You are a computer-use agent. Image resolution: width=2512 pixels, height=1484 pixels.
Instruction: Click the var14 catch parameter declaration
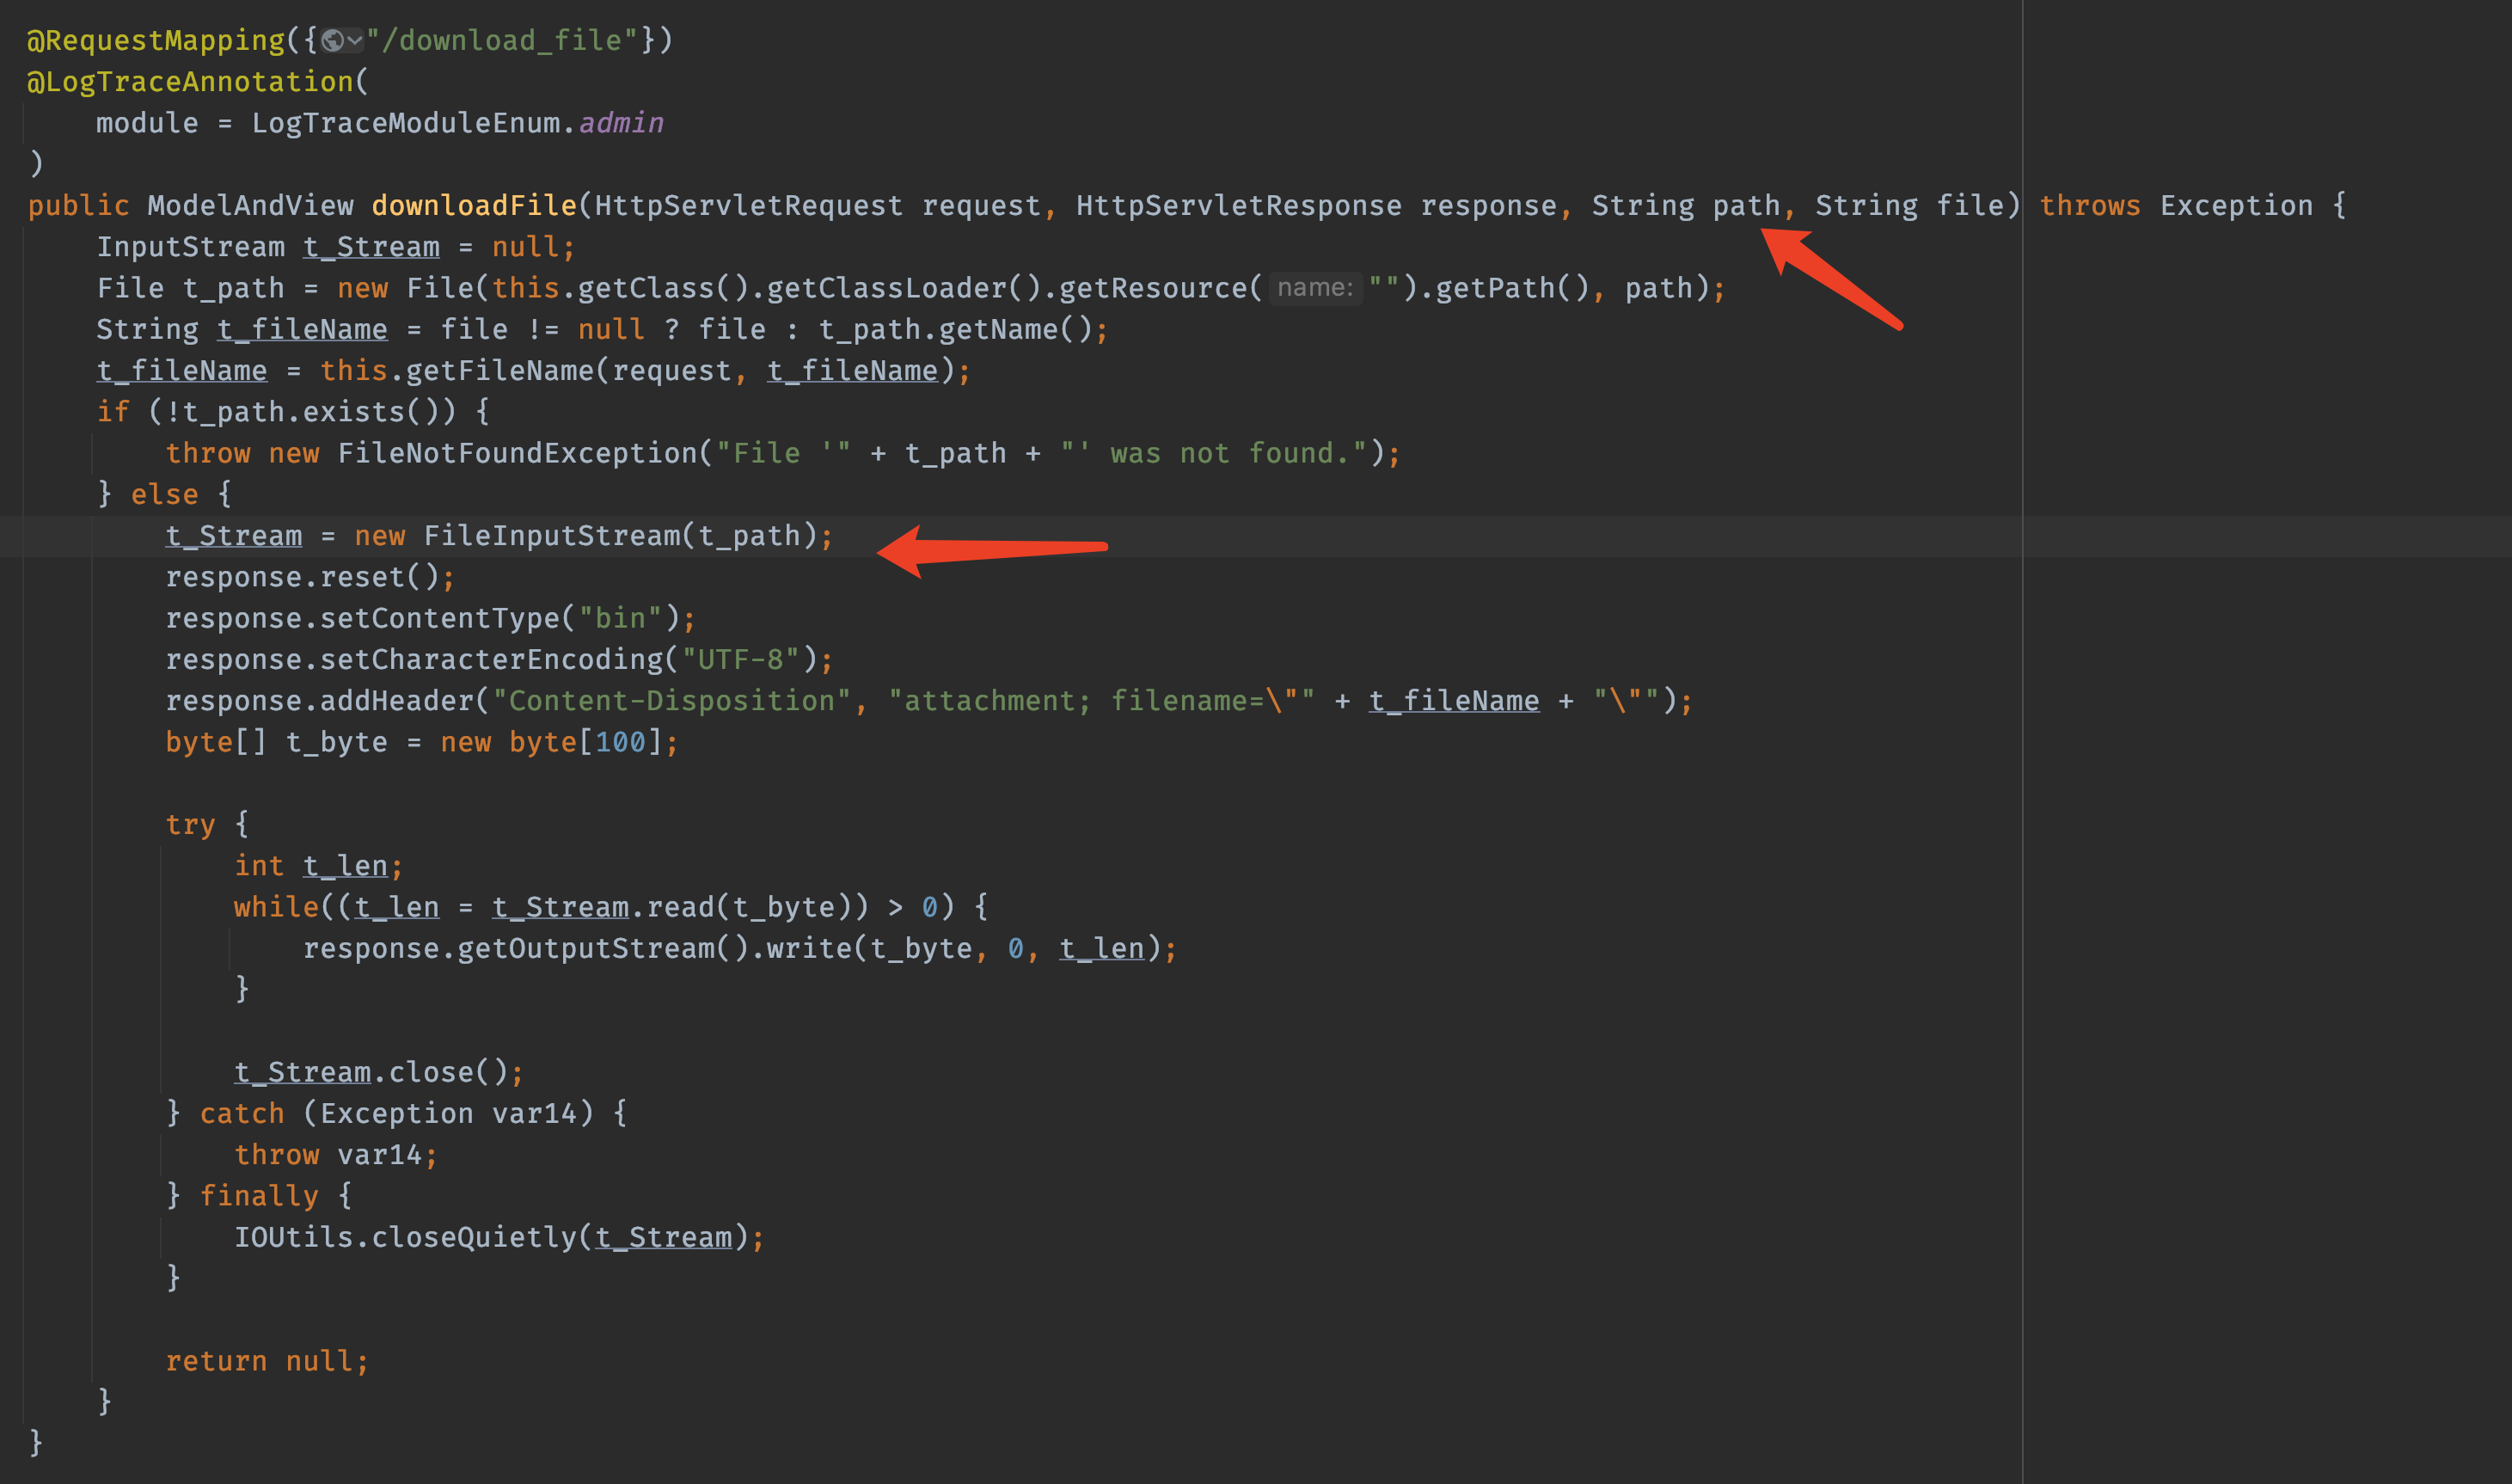tap(534, 1113)
